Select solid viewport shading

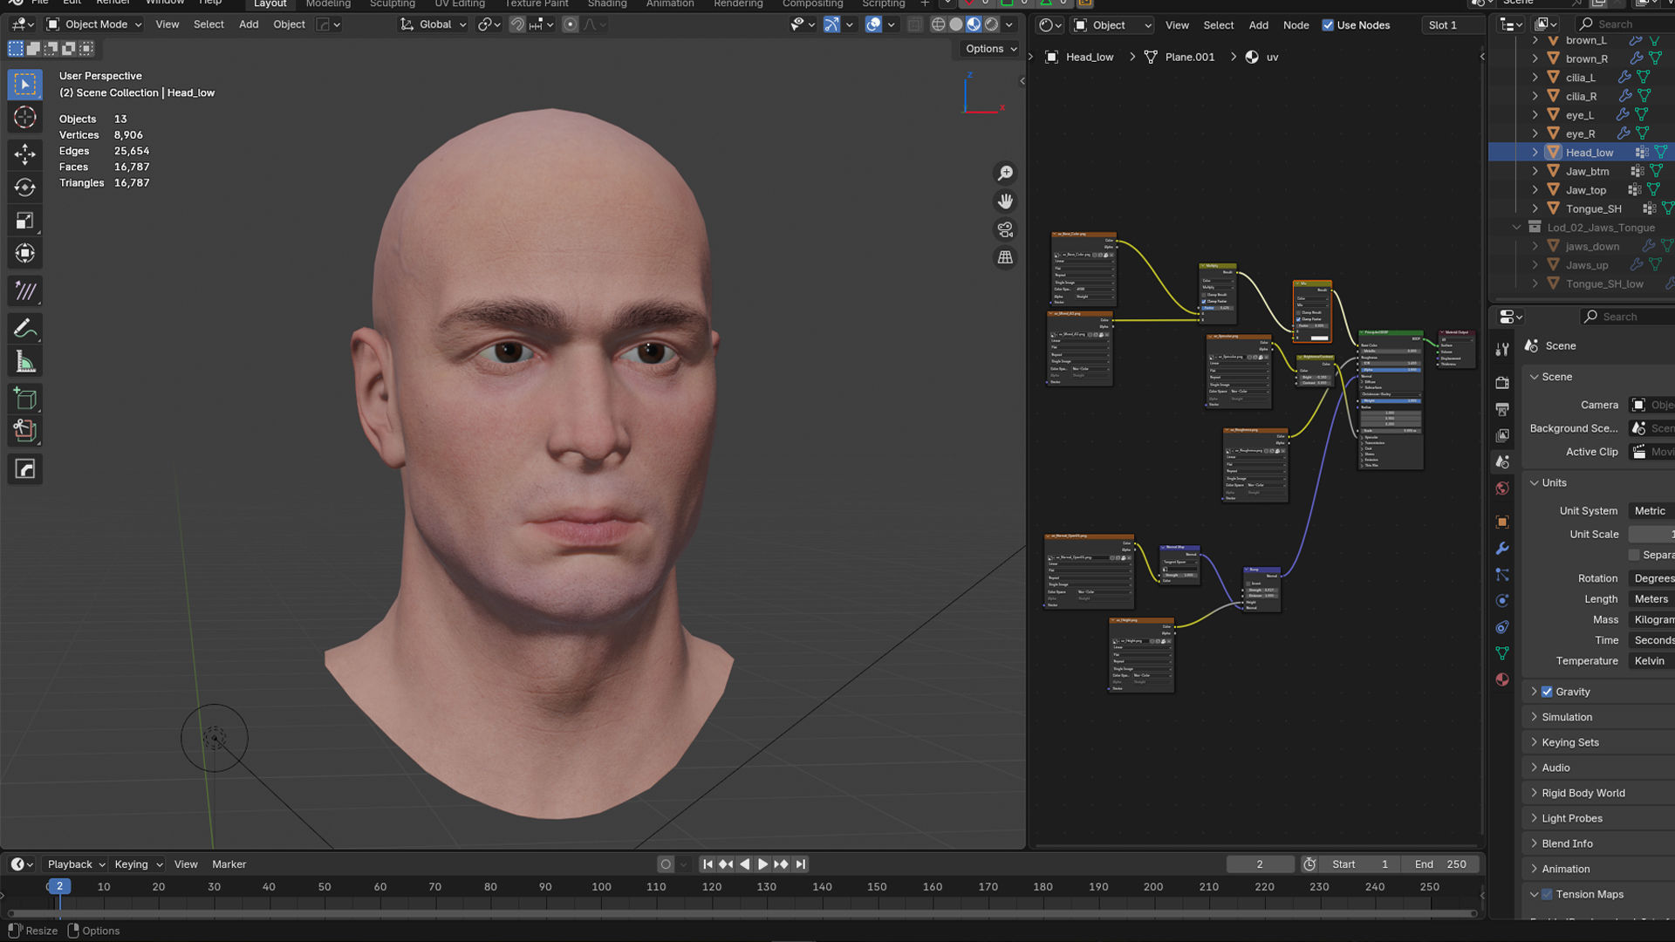pyautogui.click(x=956, y=24)
